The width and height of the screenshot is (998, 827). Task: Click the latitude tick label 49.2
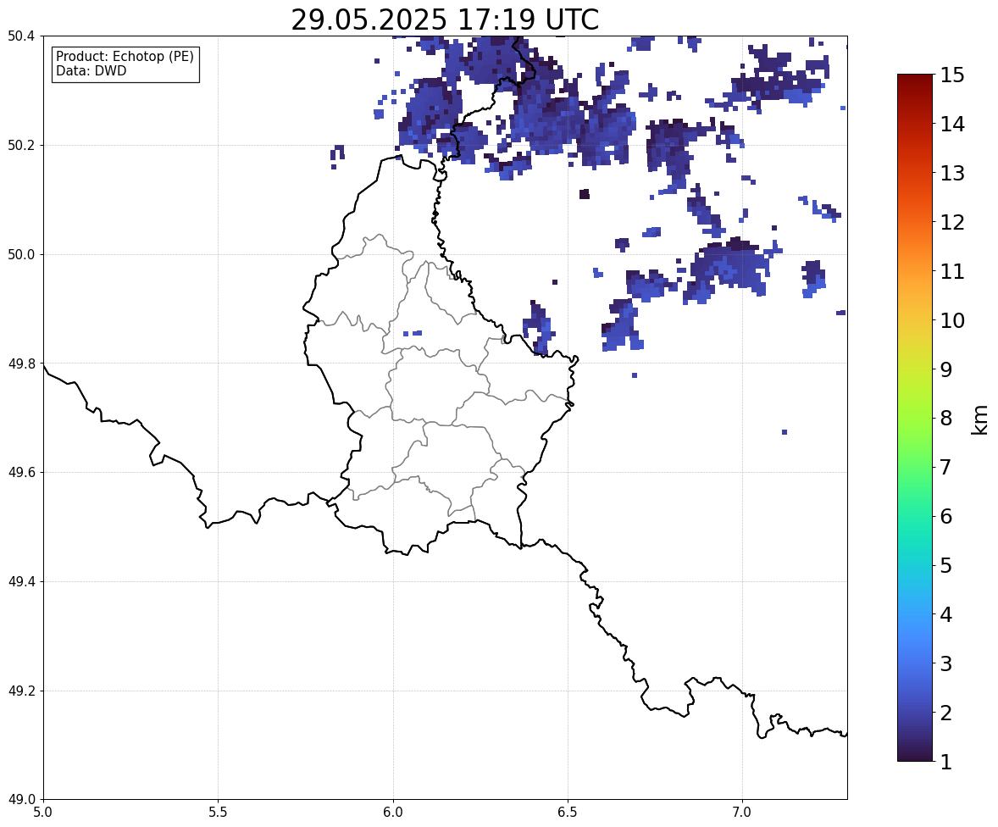click(x=21, y=691)
